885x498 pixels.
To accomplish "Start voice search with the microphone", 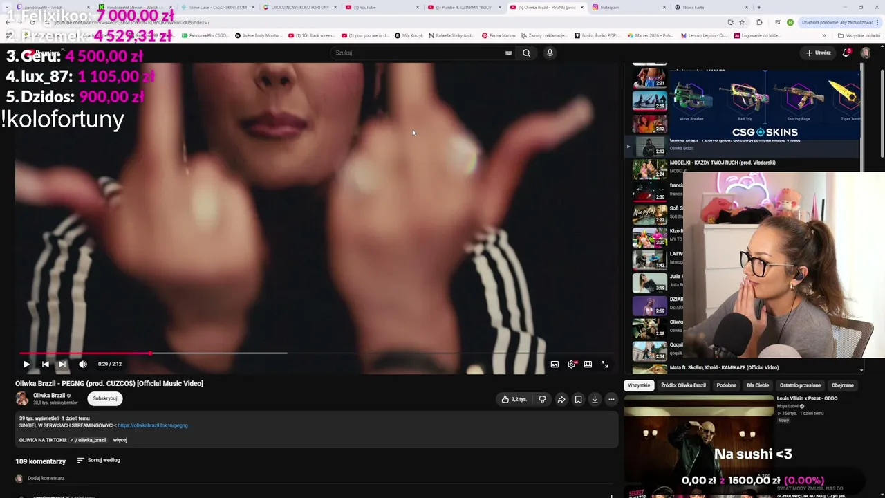I will pyautogui.click(x=550, y=53).
